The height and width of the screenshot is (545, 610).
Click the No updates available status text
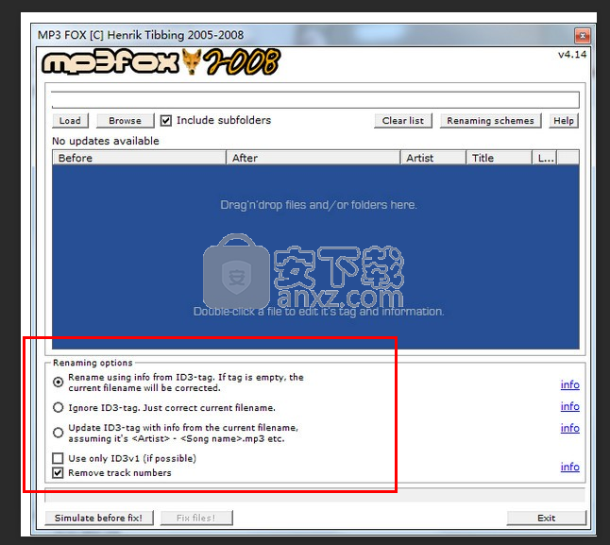[106, 141]
